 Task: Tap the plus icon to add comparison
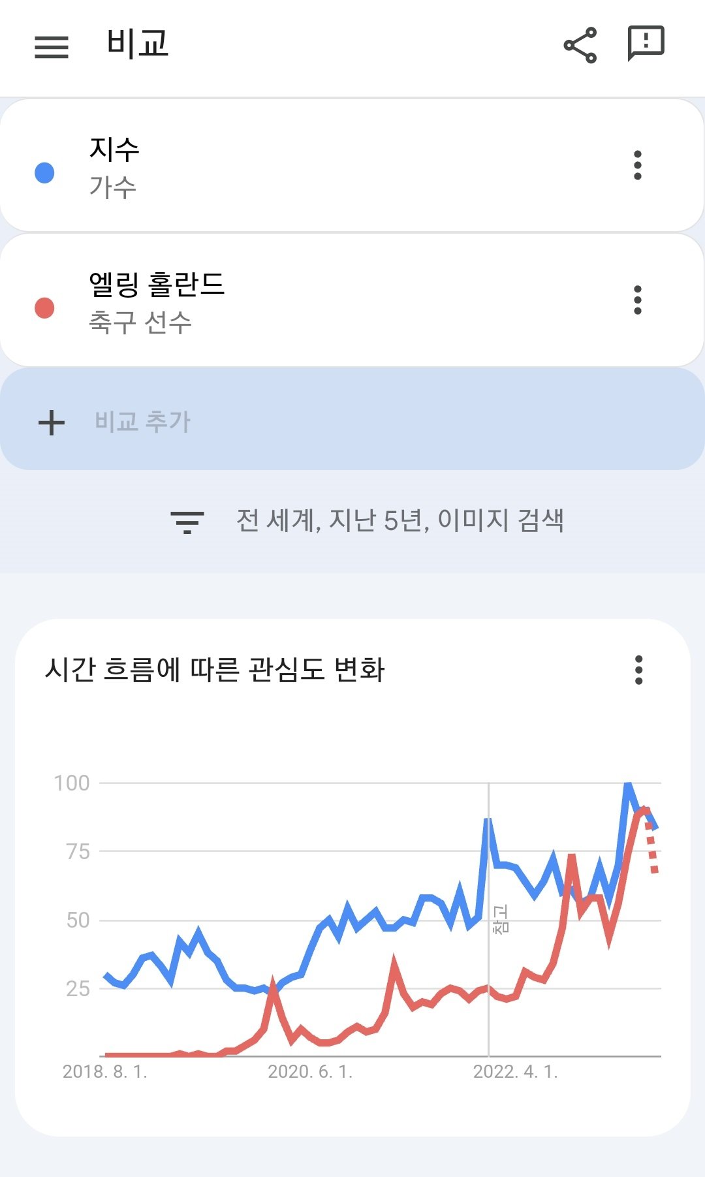(52, 422)
